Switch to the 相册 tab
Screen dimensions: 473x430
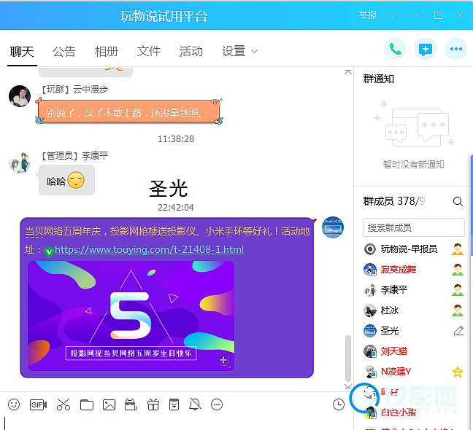pyautogui.click(x=107, y=51)
